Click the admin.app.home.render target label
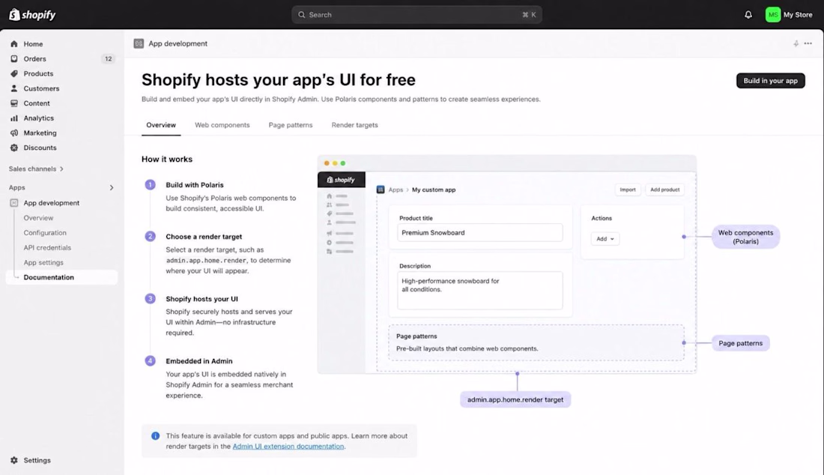 tap(515, 400)
